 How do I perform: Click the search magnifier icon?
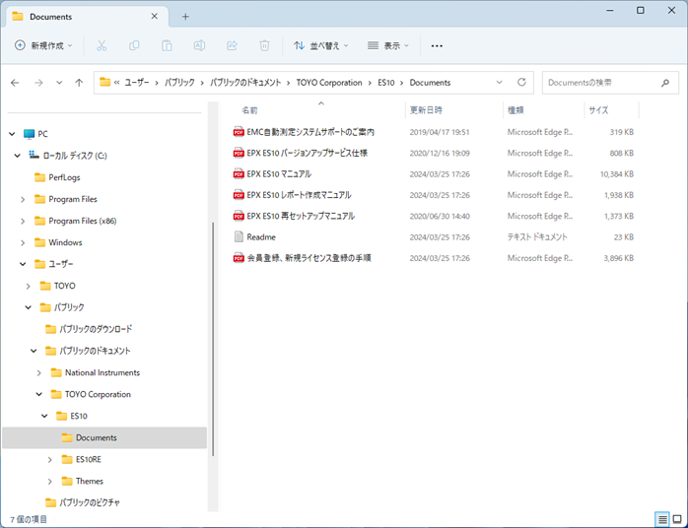665,83
